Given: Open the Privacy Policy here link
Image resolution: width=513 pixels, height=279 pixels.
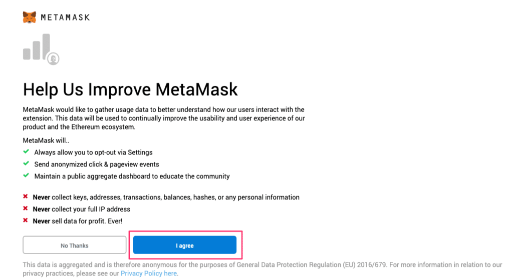Looking at the screenshot, I should [149, 273].
